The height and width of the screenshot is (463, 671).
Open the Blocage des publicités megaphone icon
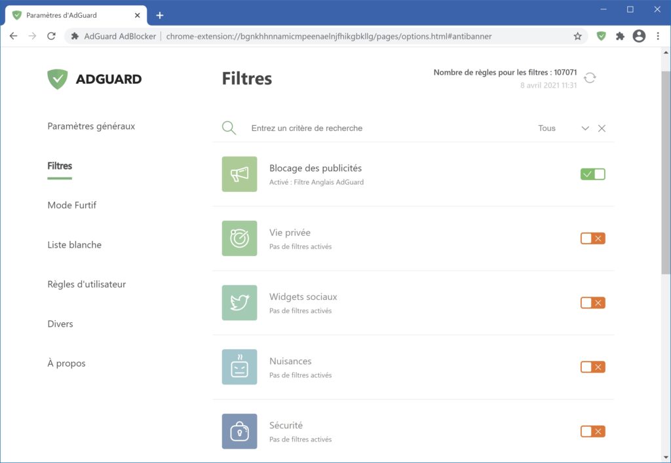tap(239, 174)
